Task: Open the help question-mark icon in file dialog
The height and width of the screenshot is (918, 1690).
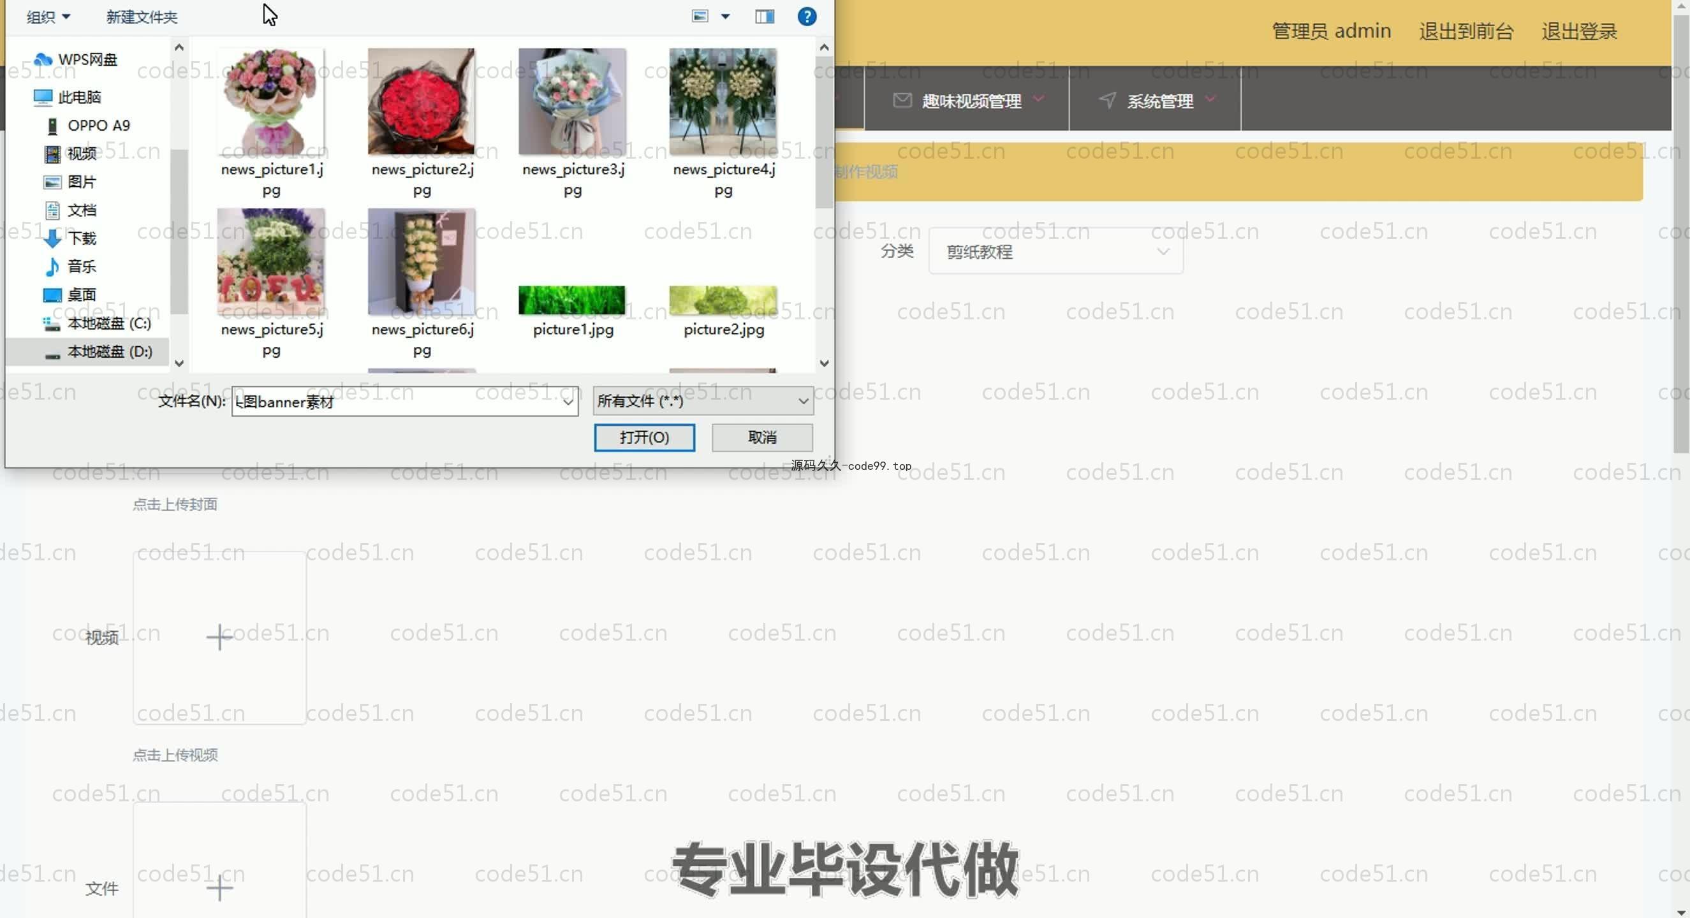Action: [x=806, y=17]
